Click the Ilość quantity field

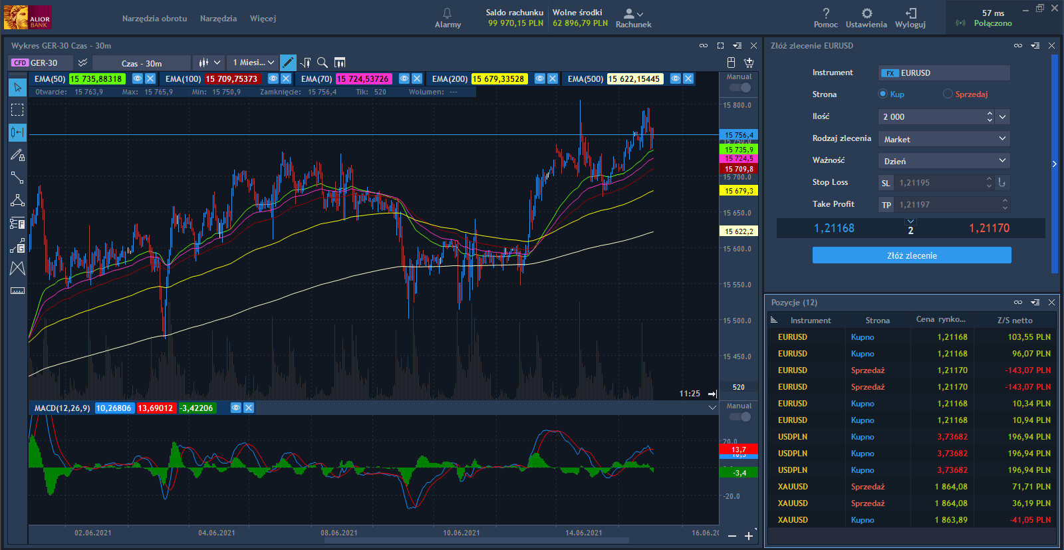pyautogui.click(x=936, y=116)
